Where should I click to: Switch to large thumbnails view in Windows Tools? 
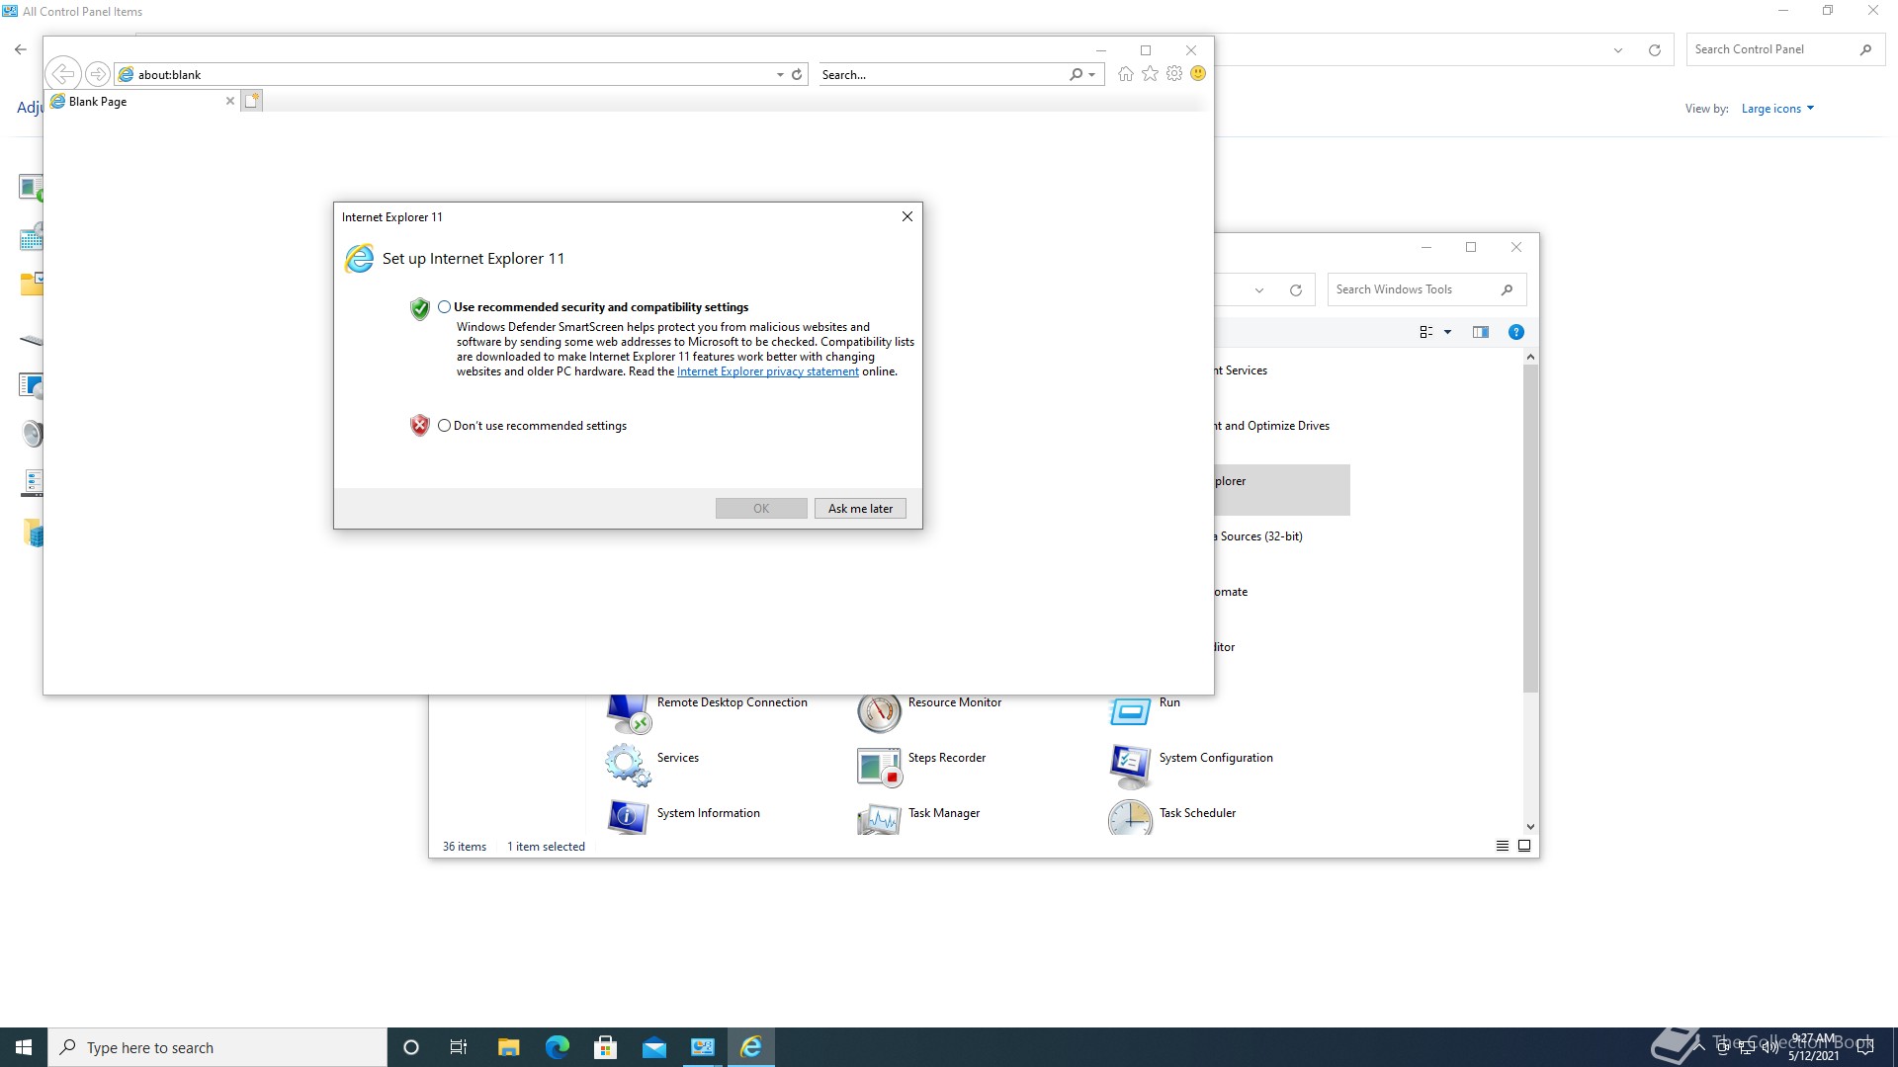point(1524,846)
